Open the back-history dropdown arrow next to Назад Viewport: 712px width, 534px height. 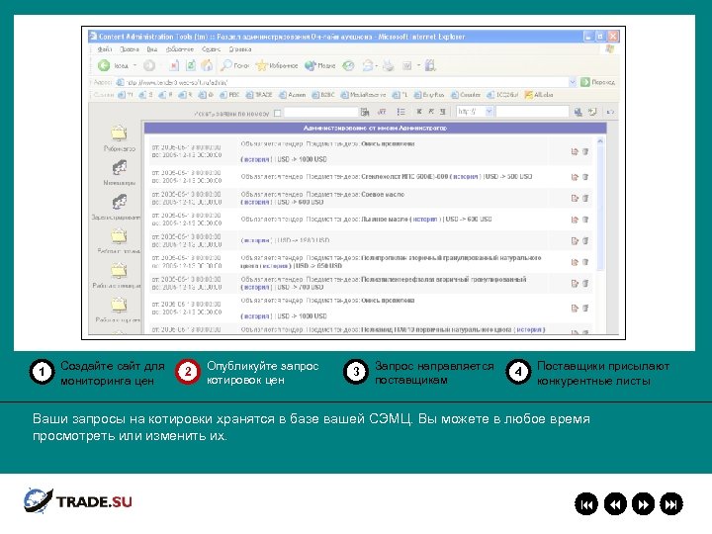point(134,66)
